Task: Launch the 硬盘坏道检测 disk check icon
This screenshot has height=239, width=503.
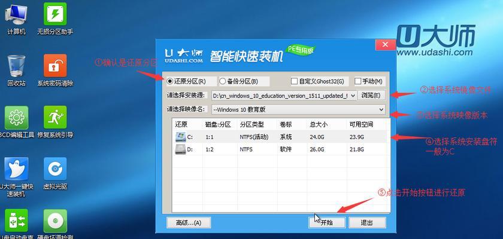Action: coord(55,220)
